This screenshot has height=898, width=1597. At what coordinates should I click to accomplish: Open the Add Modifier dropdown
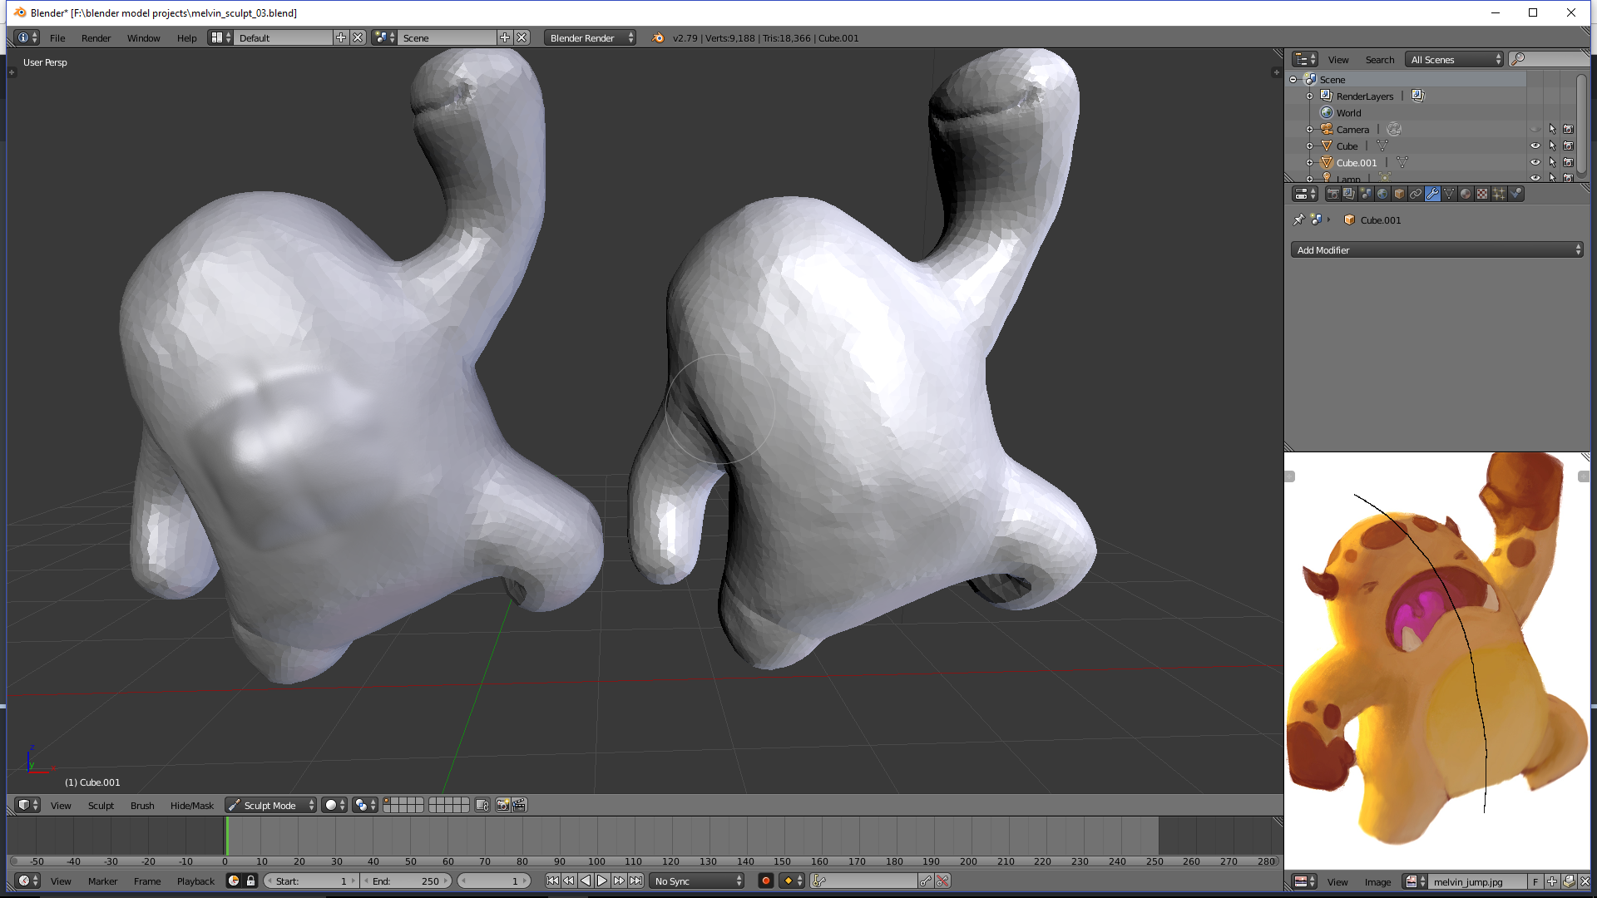tap(1436, 249)
